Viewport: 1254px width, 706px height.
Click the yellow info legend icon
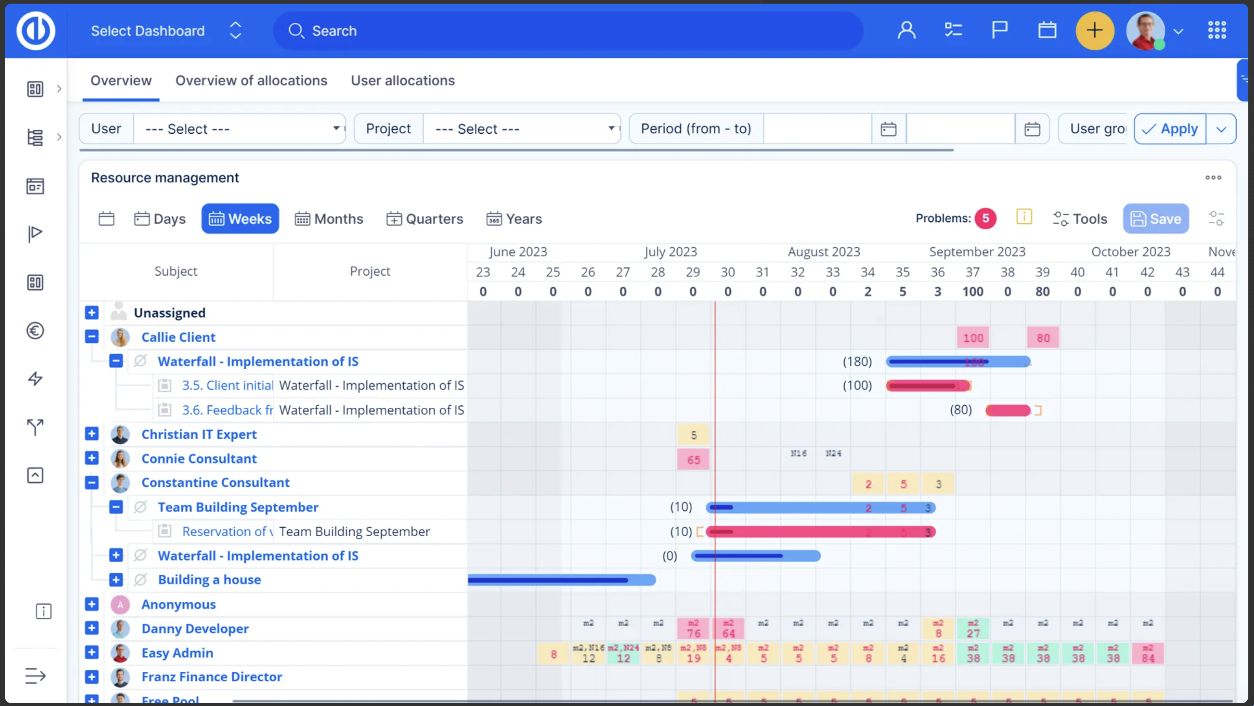point(1024,217)
